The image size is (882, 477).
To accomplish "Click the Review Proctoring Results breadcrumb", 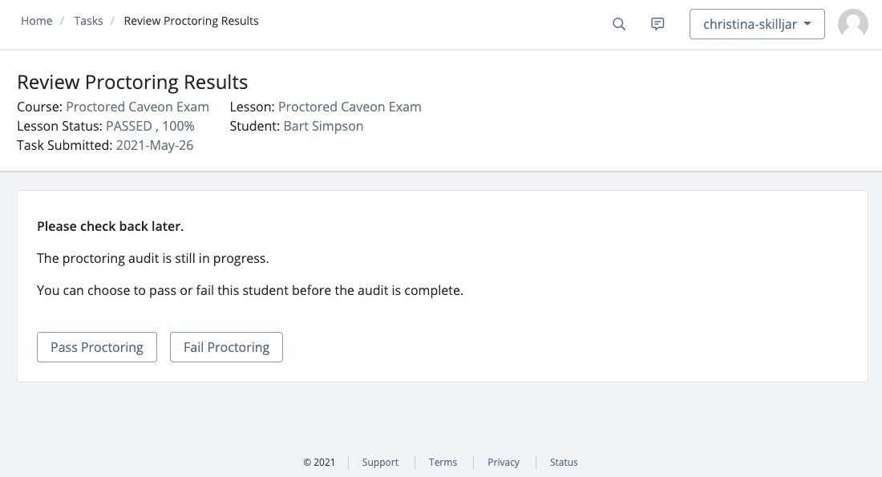I will [x=191, y=21].
